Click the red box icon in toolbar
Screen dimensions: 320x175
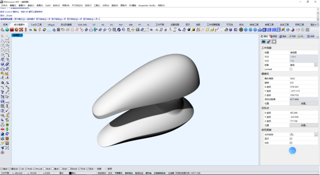coord(12,30)
